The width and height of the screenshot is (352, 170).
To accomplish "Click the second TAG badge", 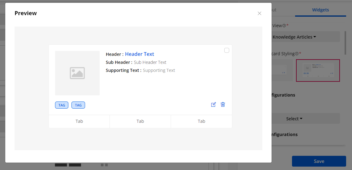I will [78, 105].
